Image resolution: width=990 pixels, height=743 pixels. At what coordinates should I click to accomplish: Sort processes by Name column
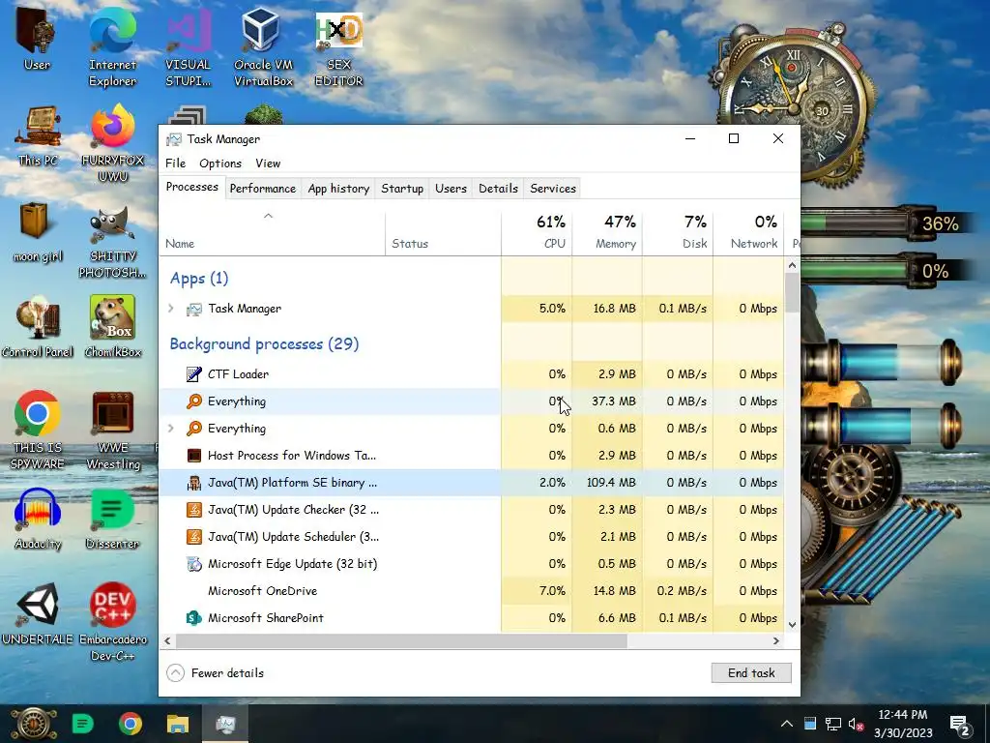tap(272, 234)
